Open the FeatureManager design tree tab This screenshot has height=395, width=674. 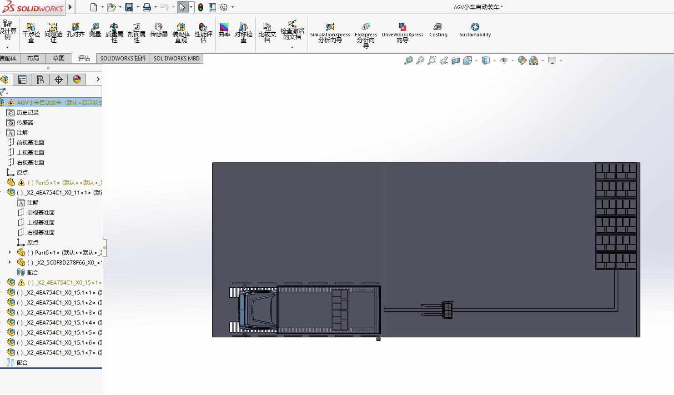pyautogui.click(x=5, y=80)
